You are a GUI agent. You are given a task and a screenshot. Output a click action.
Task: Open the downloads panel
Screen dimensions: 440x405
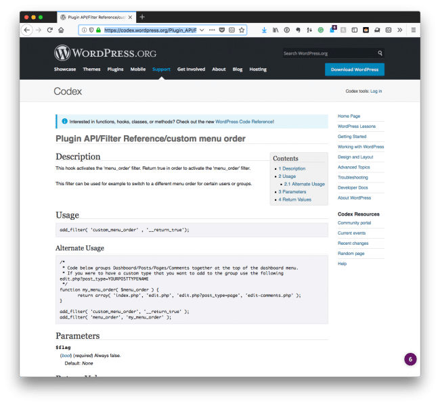pyautogui.click(x=264, y=30)
